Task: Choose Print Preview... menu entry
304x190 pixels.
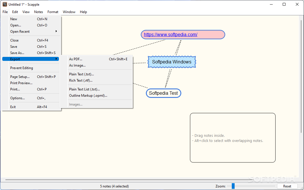Action: click(x=31, y=83)
